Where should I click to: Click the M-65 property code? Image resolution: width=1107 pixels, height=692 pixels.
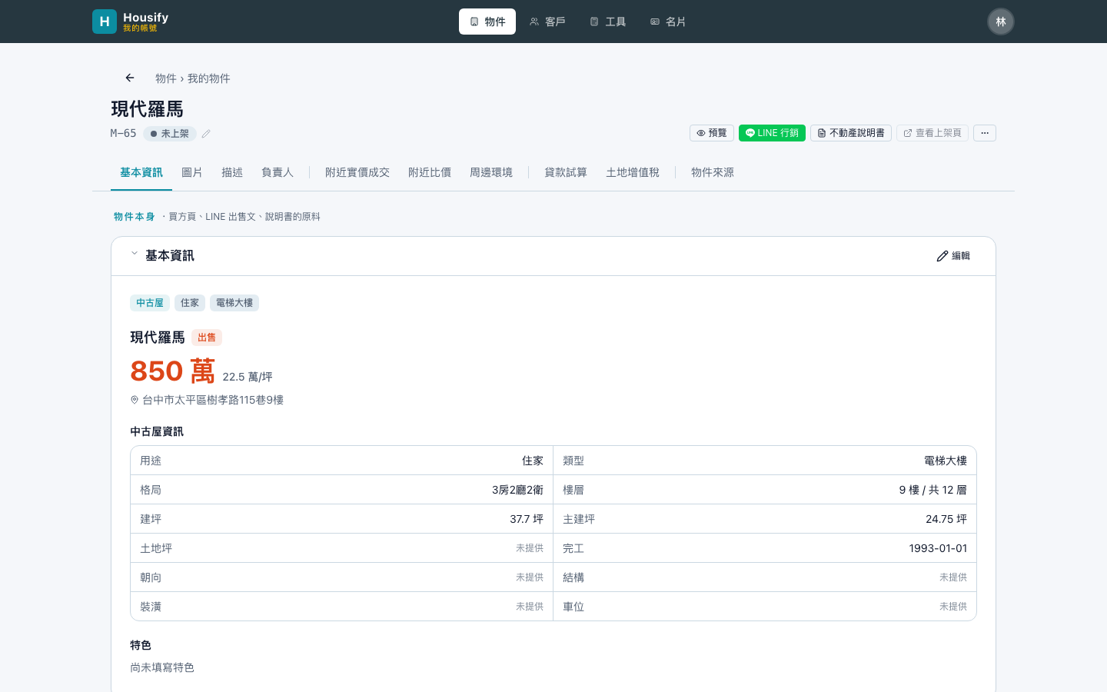click(124, 134)
